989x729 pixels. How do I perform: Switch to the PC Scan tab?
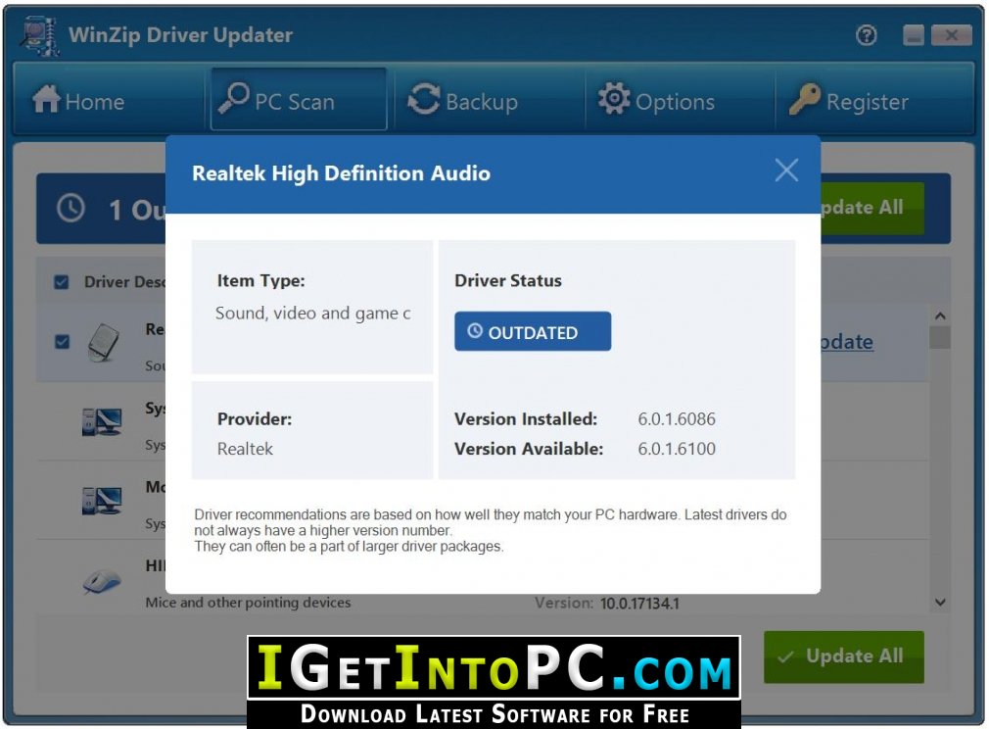(x=299, y=99)
